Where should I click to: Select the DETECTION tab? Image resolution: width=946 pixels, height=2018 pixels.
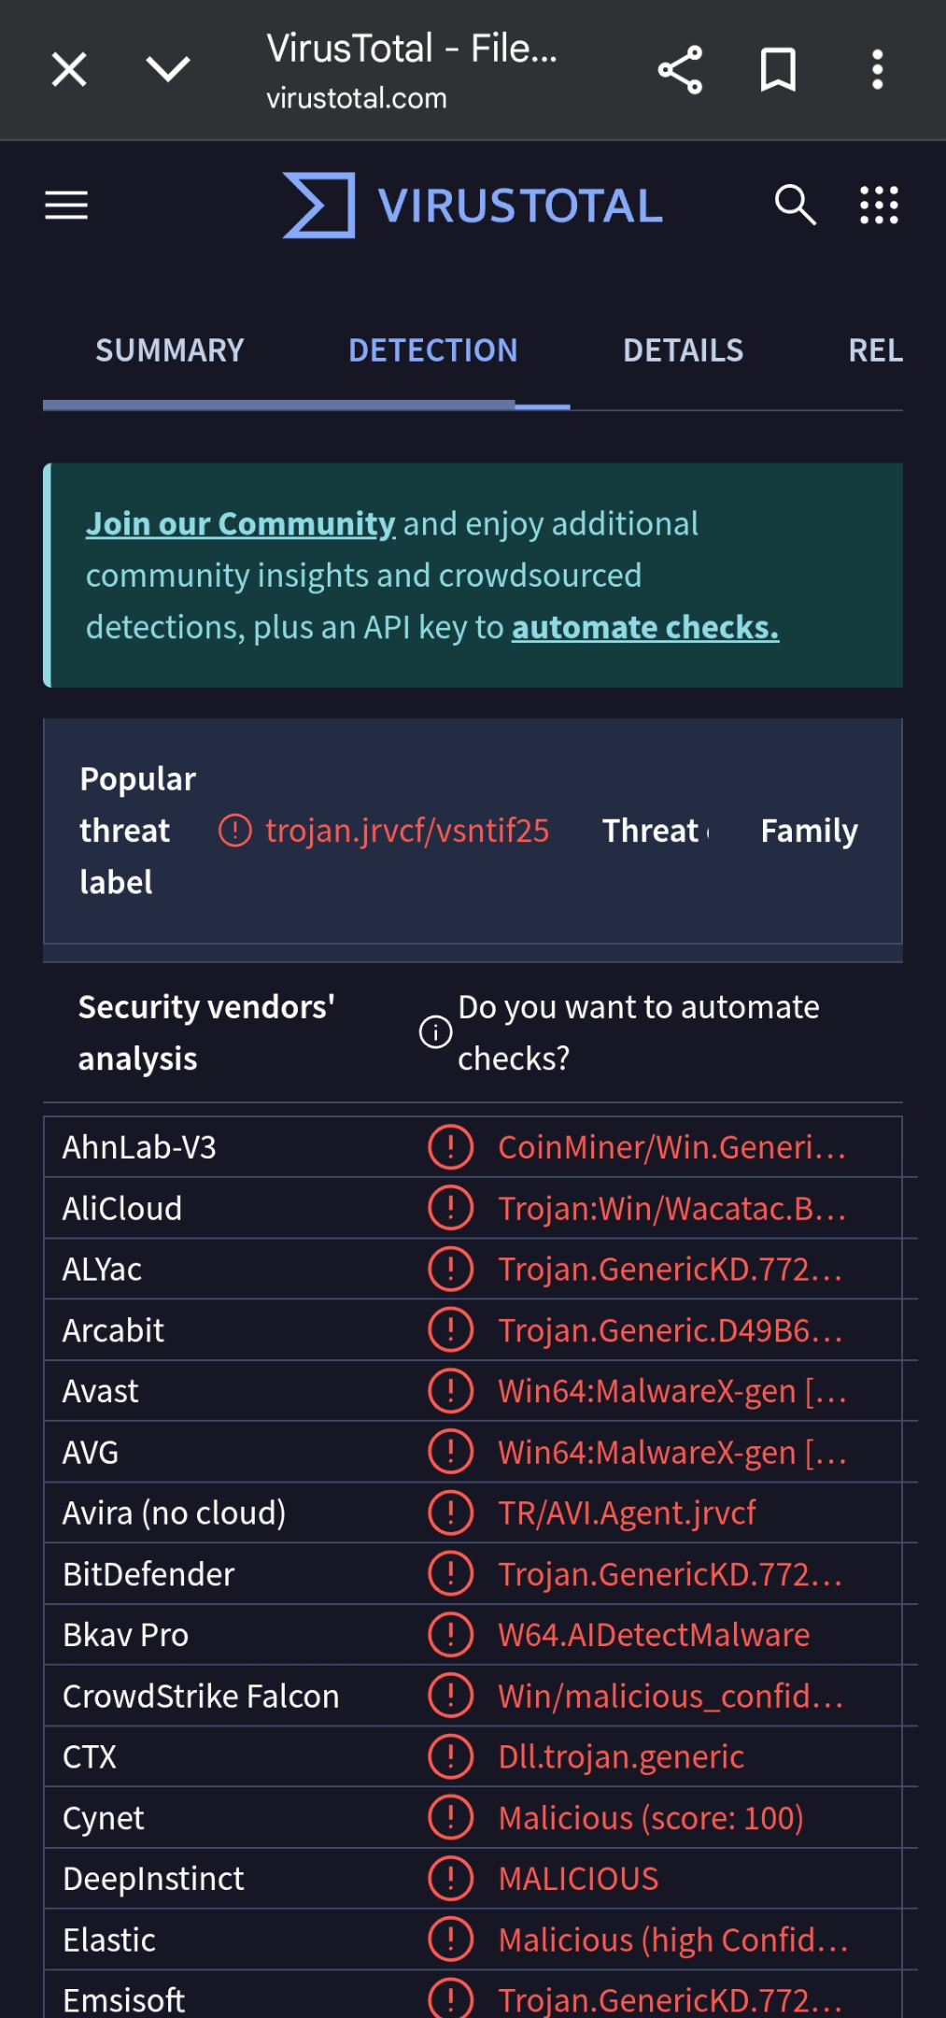[432, 350]
